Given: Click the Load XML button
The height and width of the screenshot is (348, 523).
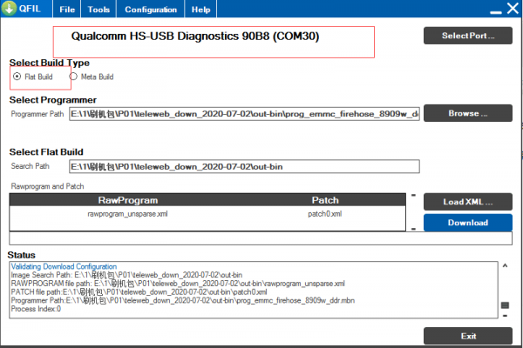Looking at the screenshot, I should coord(467,202).
